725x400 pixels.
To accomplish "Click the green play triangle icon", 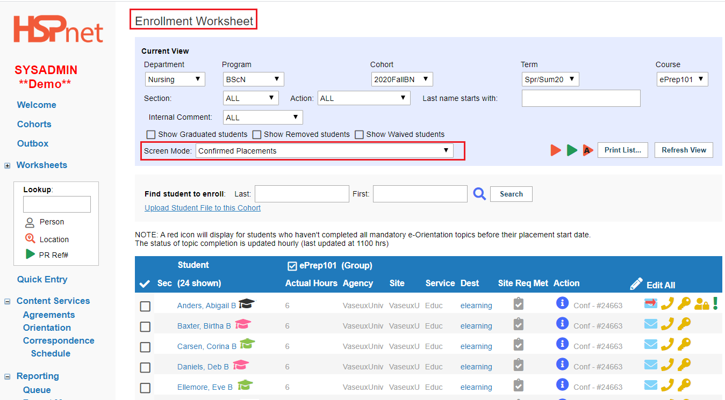I will (x=572, y=150).
